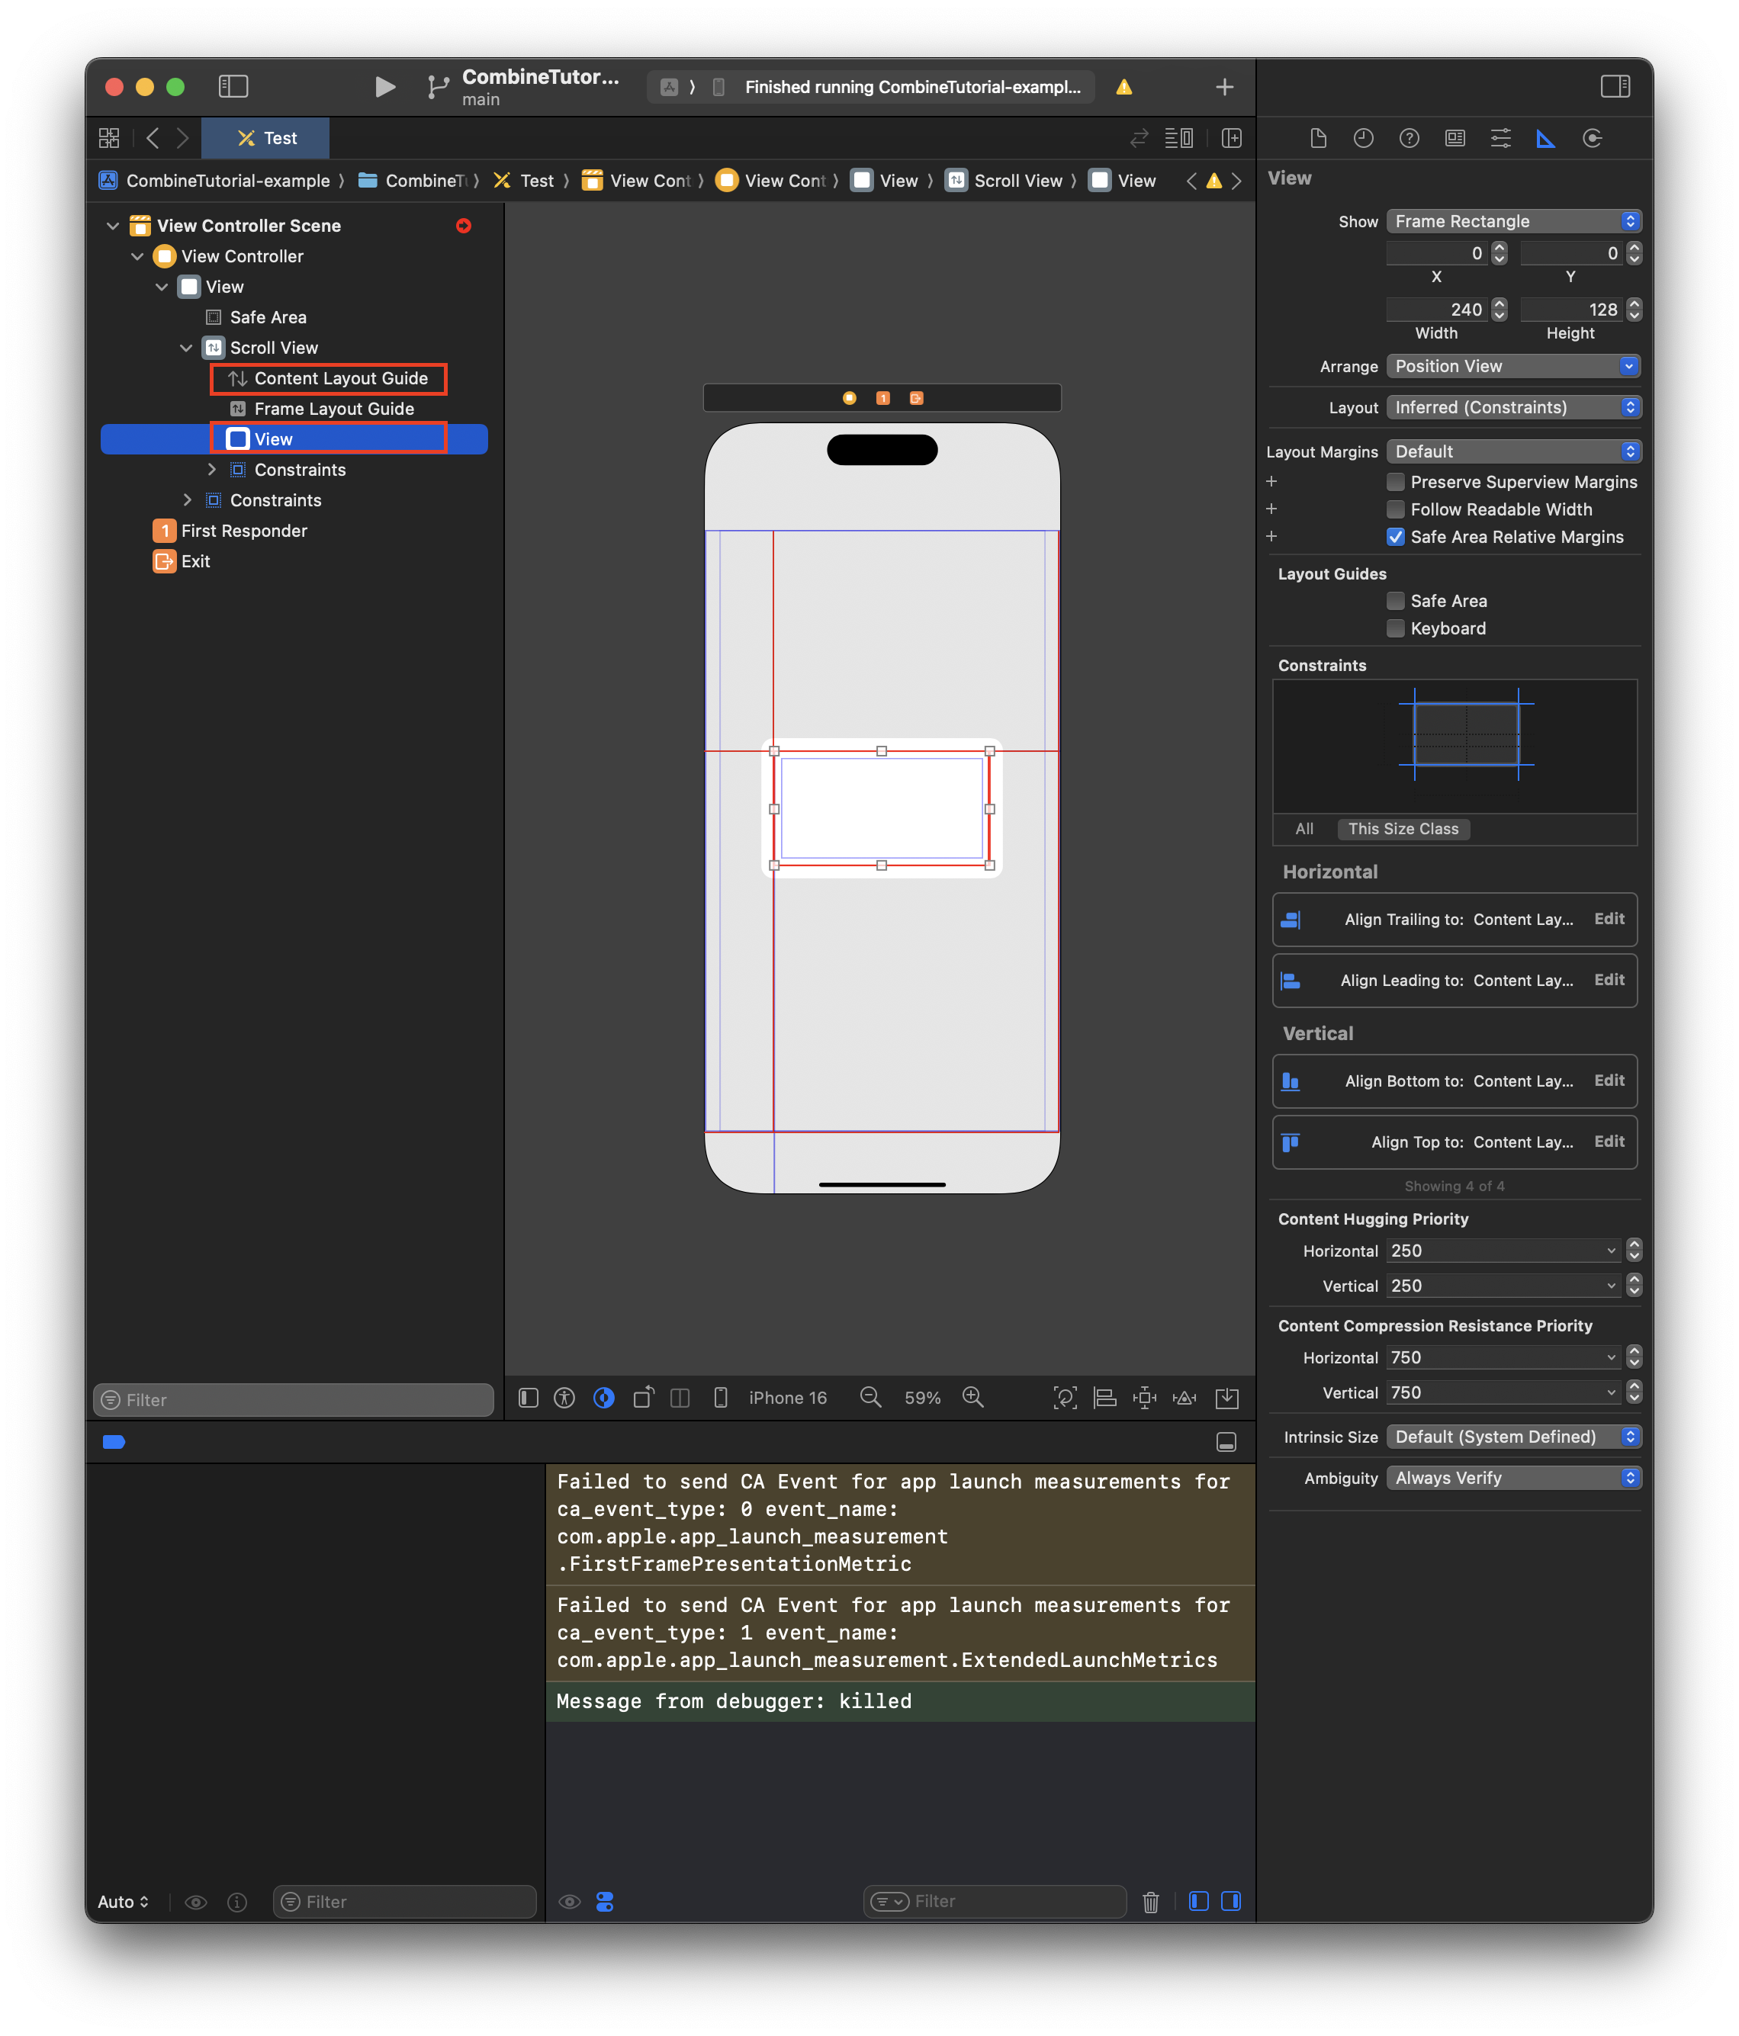Open the Arrange Position View dropdown
Image resolution: width=1739 pixels, height=2036 pixels.
[1513, 365]
